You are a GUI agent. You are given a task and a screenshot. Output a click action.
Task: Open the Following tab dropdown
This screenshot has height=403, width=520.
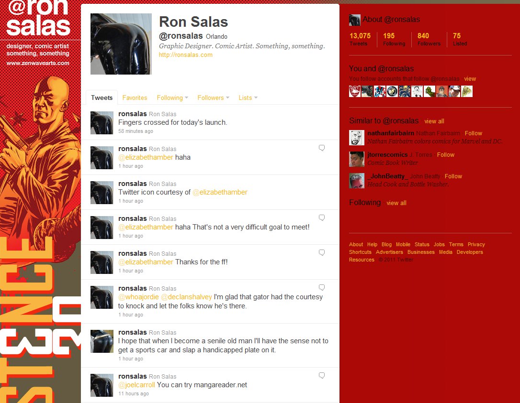click(172, 98)
